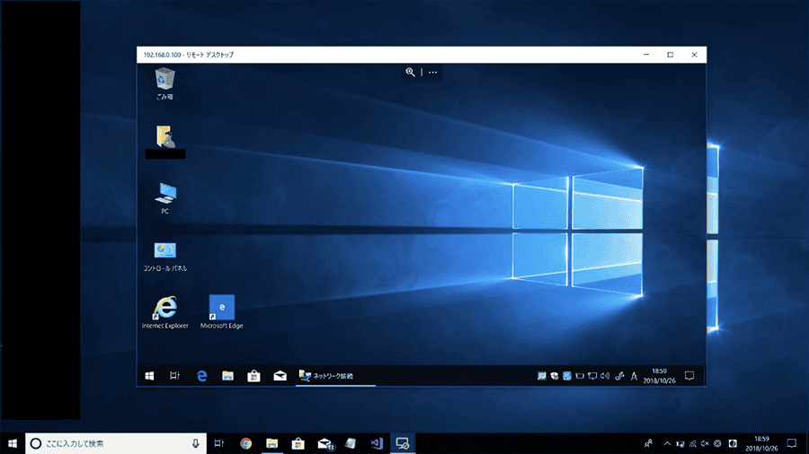Click the remote tray link chain icon
Image resolution: width=809 pixels, height=454 pixels.
619,376
